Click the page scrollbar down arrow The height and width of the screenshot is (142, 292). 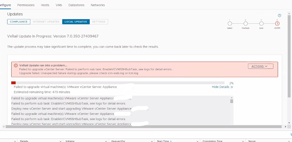pos(289,123)
